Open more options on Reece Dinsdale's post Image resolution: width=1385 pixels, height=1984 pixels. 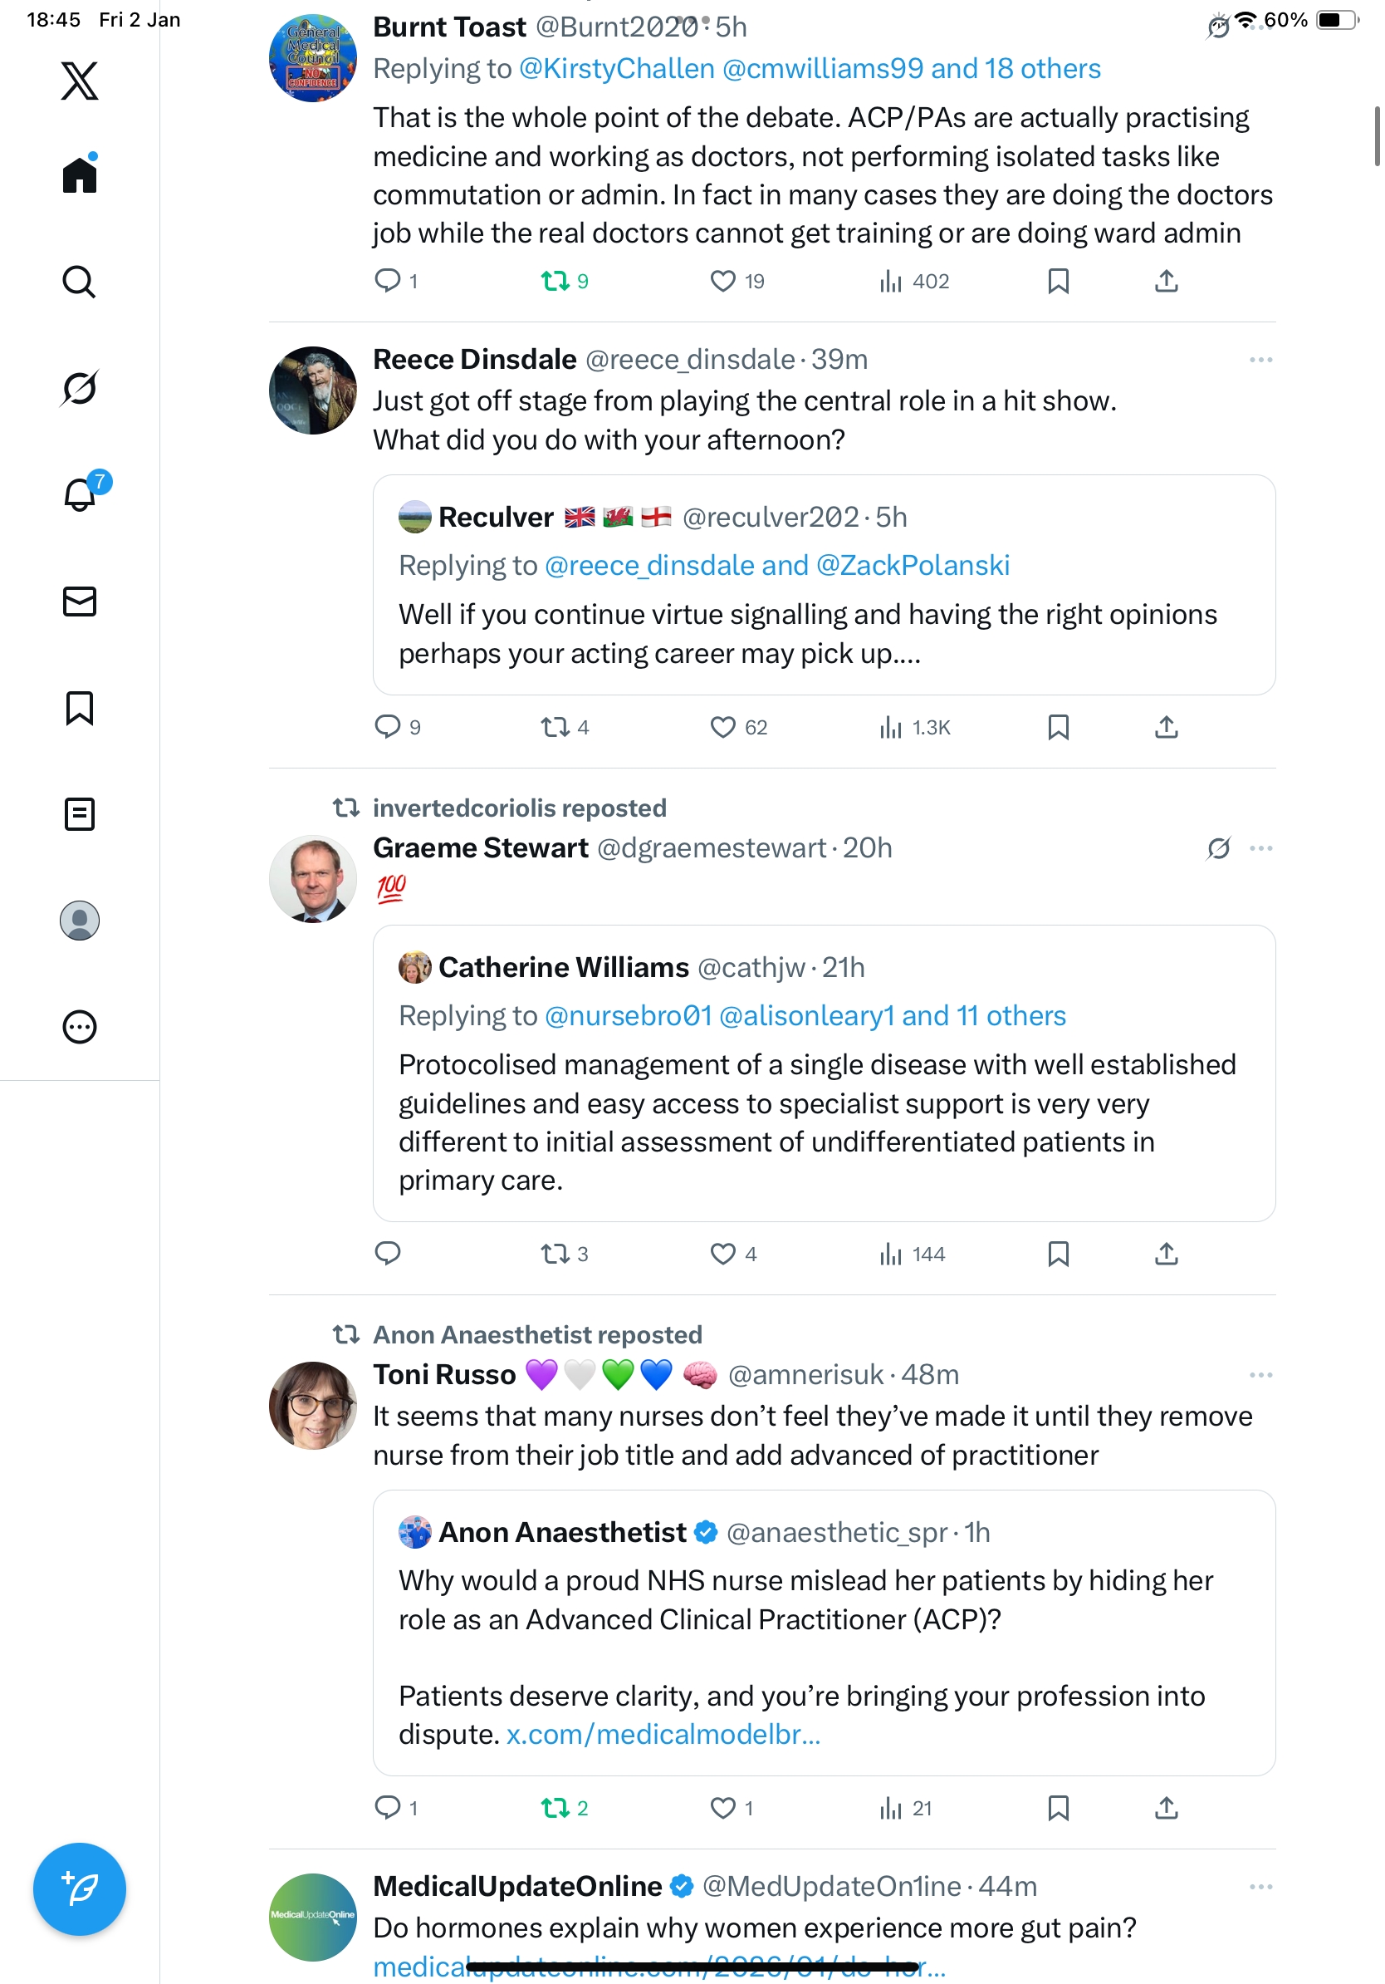1260,360
